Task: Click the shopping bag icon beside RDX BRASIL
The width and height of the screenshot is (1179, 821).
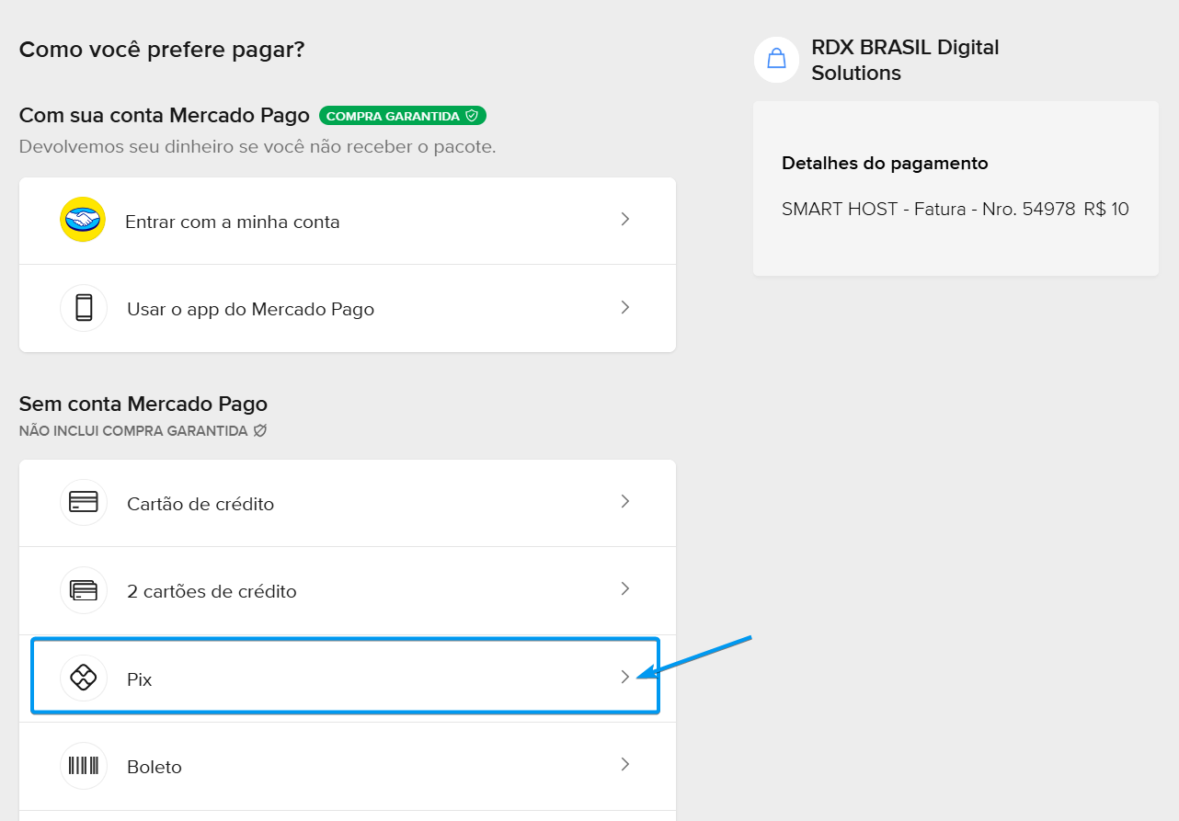Action: [x=777, y=60]
